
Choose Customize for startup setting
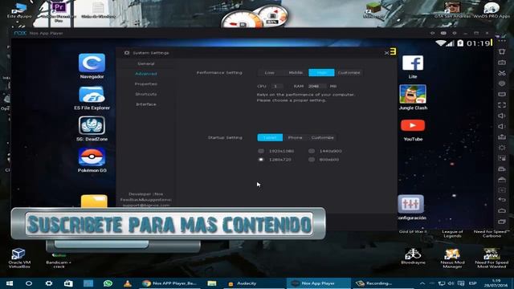[323, 137]
